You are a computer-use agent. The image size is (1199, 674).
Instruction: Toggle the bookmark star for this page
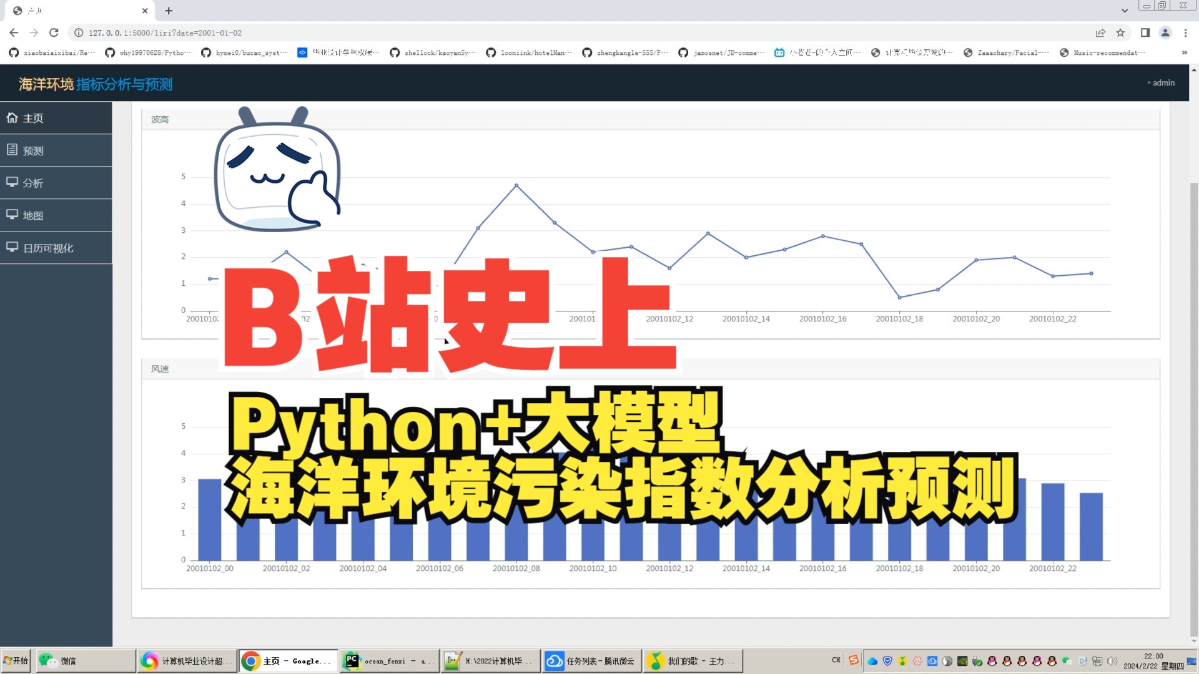(x=1120, y=32)
